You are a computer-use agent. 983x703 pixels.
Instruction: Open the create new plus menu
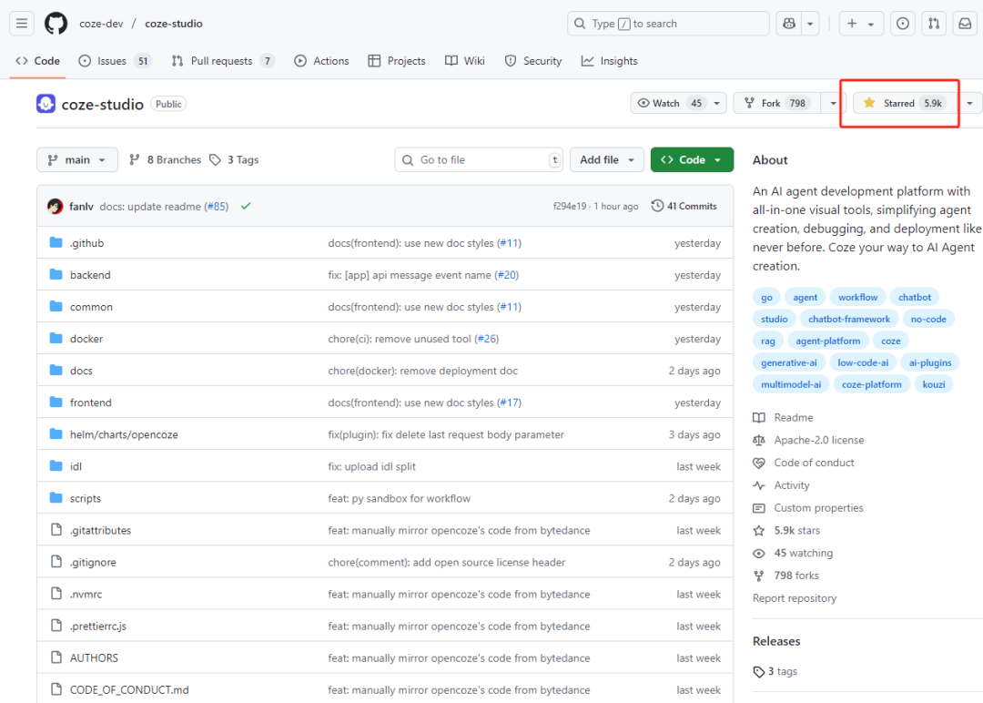point(860,24)
